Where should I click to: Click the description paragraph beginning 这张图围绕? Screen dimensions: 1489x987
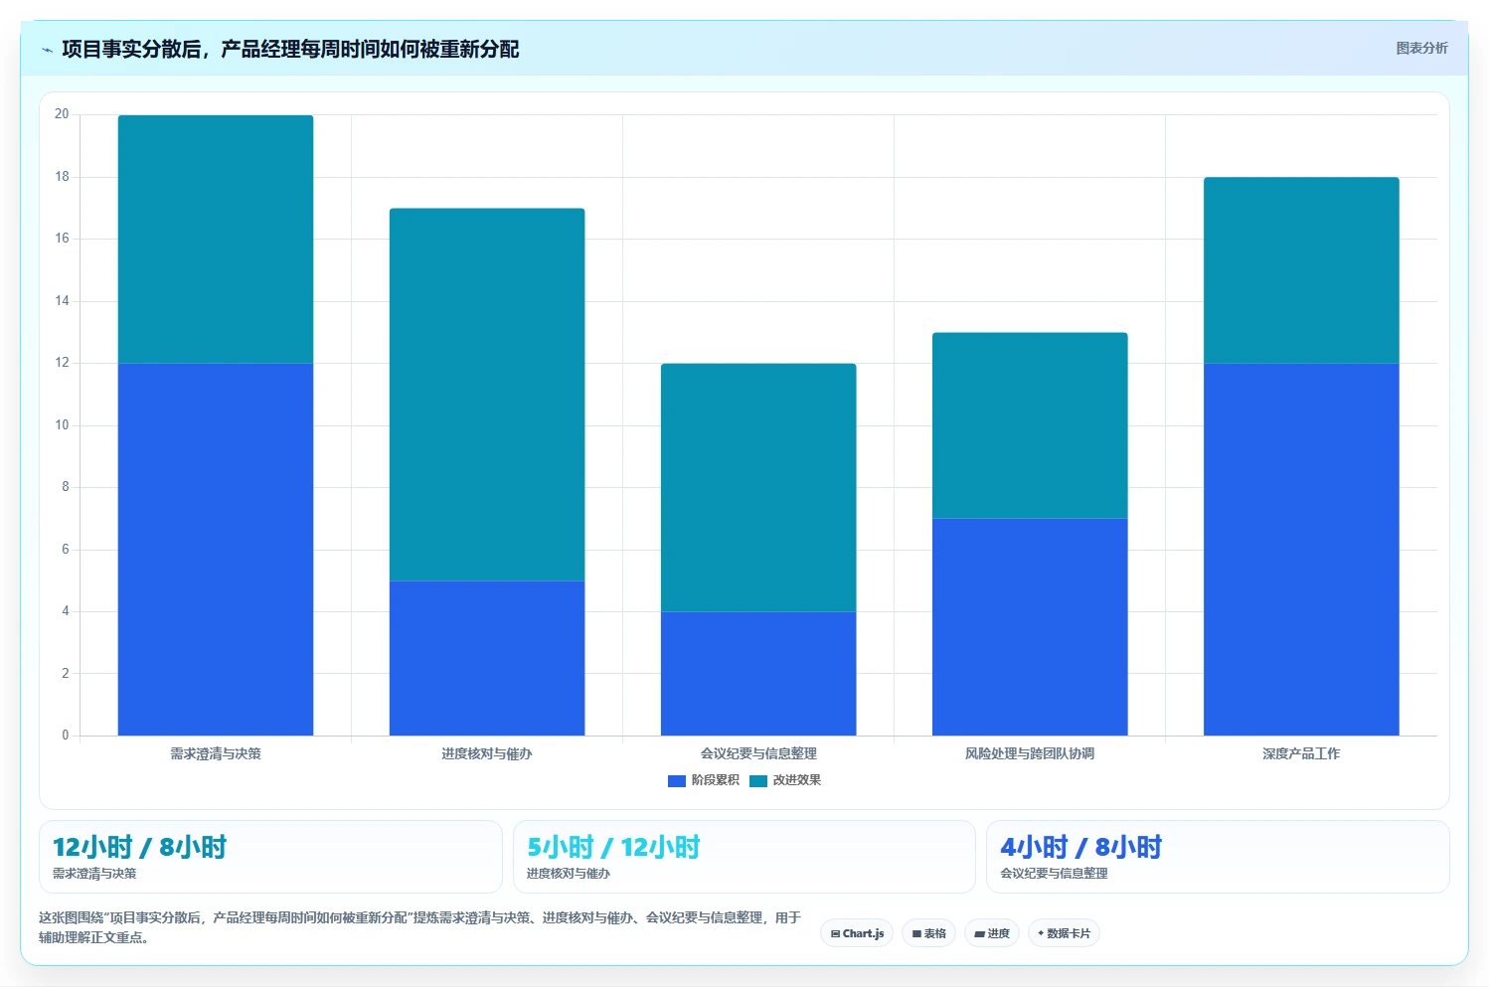(419, 927)
